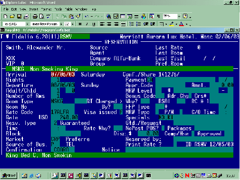240x180 pixels.
Task: Click the Cut scissors icon
Action: (x=58, y=16)
